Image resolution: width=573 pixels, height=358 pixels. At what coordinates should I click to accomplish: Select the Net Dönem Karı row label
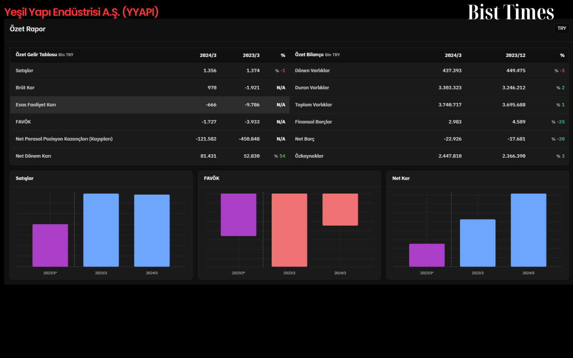coord(33,156)
